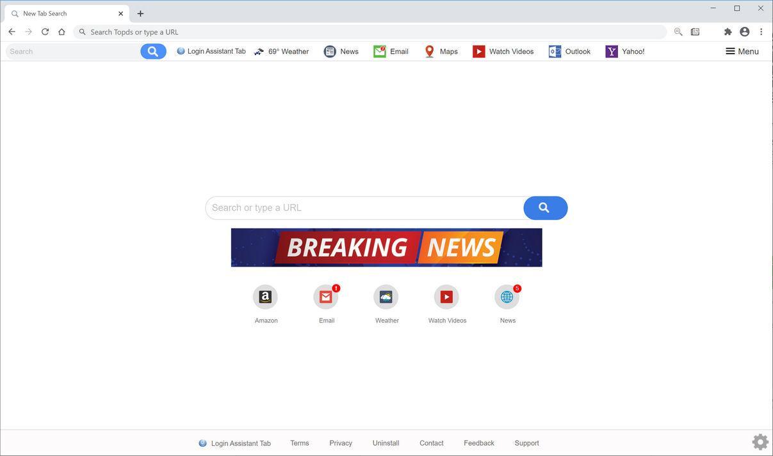Screen dimensions: 773x456
Task: Open Maps from the shortcuts bar
Action: (441, 51)
